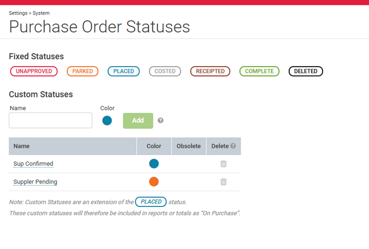369x249 pixels.
Task: Go to System in the breadcrumb
Action: point(41,13)
